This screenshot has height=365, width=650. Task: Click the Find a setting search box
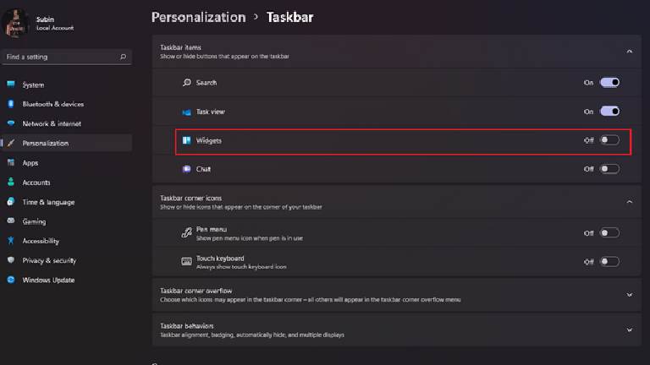coord(66,57)
